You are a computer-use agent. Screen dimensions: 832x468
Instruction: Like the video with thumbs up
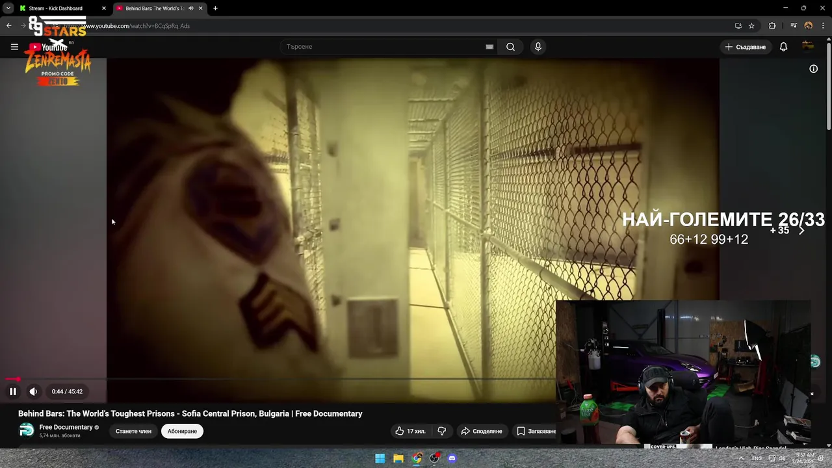pos(410,431)
